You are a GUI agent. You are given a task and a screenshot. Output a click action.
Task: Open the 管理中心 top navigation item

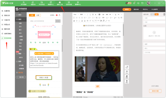click(x=78, y=3)
